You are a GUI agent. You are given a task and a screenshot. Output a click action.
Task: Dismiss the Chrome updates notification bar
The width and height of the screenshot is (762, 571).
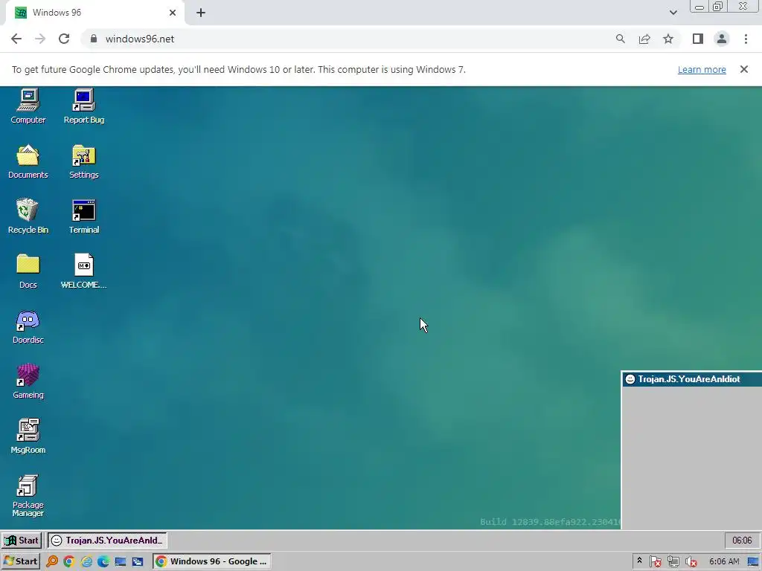[744, 69]
